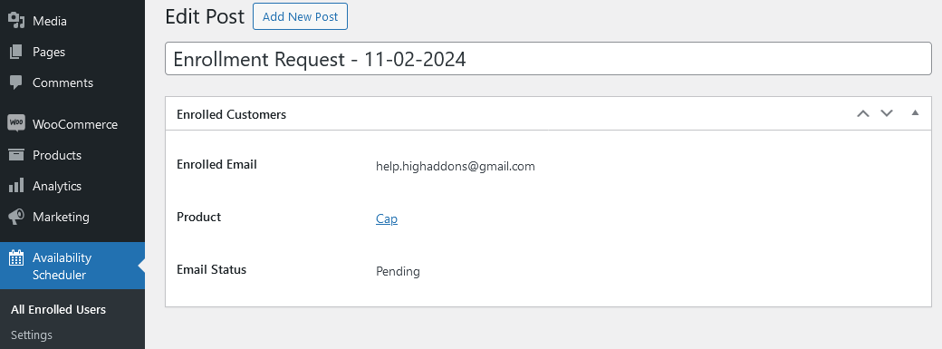Click the Media icon in sidebar
Image resolution: width=942 pixels, height=349 pixels.
coord(16,21)
